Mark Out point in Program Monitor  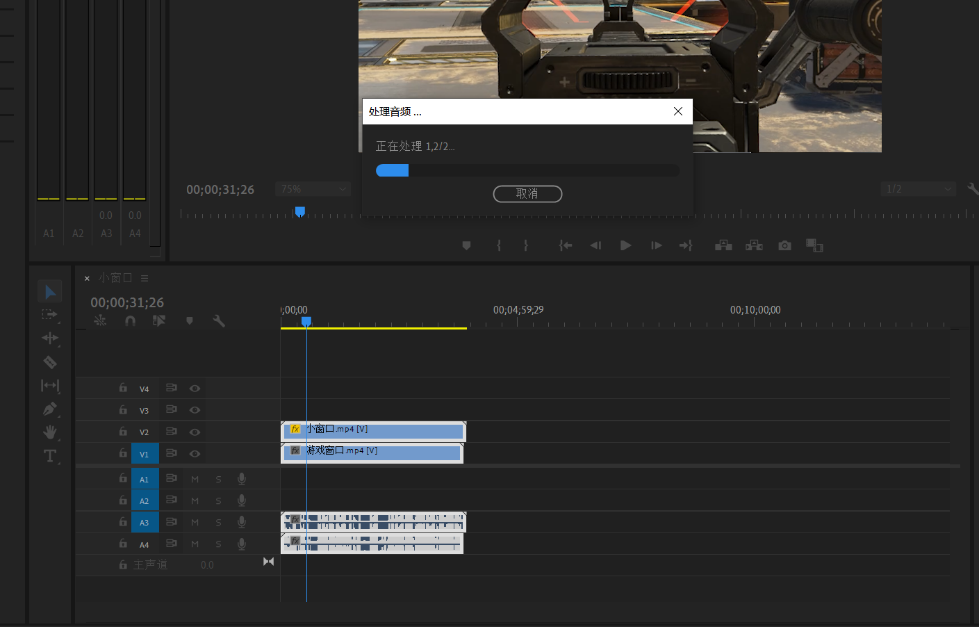[x=526, y=245]
